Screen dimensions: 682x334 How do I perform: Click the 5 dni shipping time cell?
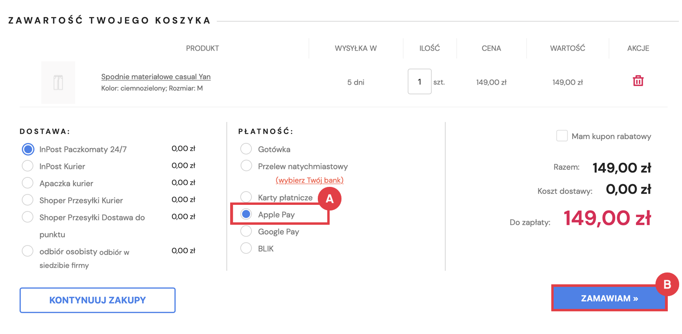tap(356, 82)
